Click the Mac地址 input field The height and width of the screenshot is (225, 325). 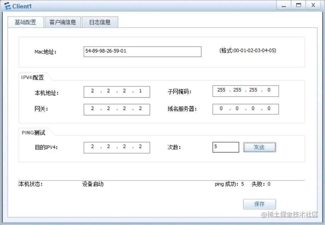(x=142, y=52)
